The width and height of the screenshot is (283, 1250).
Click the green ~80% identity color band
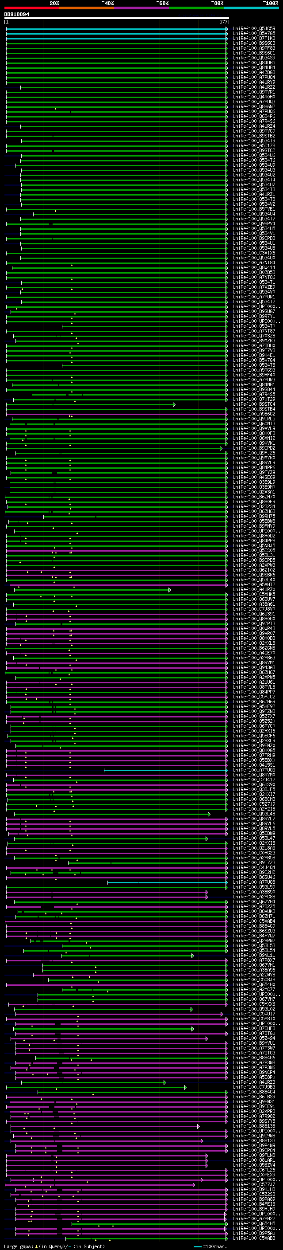pyautogui.click(x=196, y=8)
